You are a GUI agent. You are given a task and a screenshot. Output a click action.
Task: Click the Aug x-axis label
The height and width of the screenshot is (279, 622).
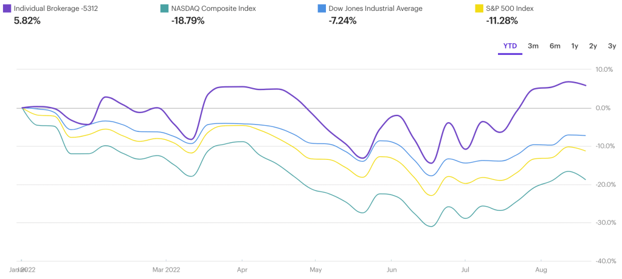point(540,269)
